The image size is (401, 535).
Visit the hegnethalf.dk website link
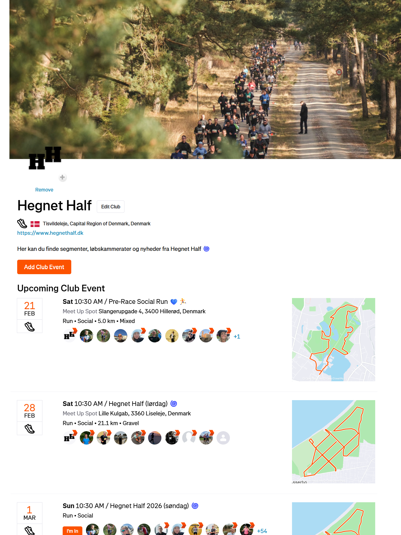pos(50,233)
